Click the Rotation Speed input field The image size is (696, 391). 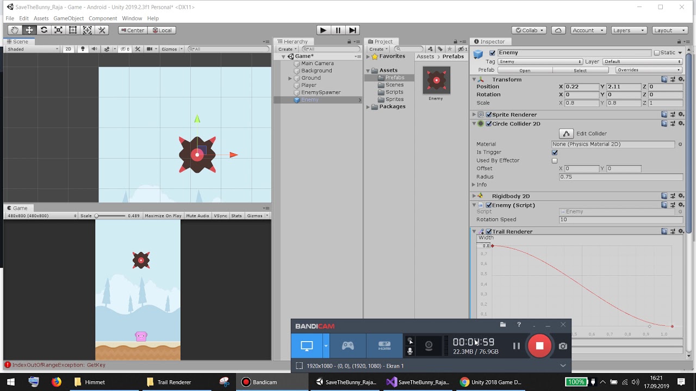[x=620, y=219]
